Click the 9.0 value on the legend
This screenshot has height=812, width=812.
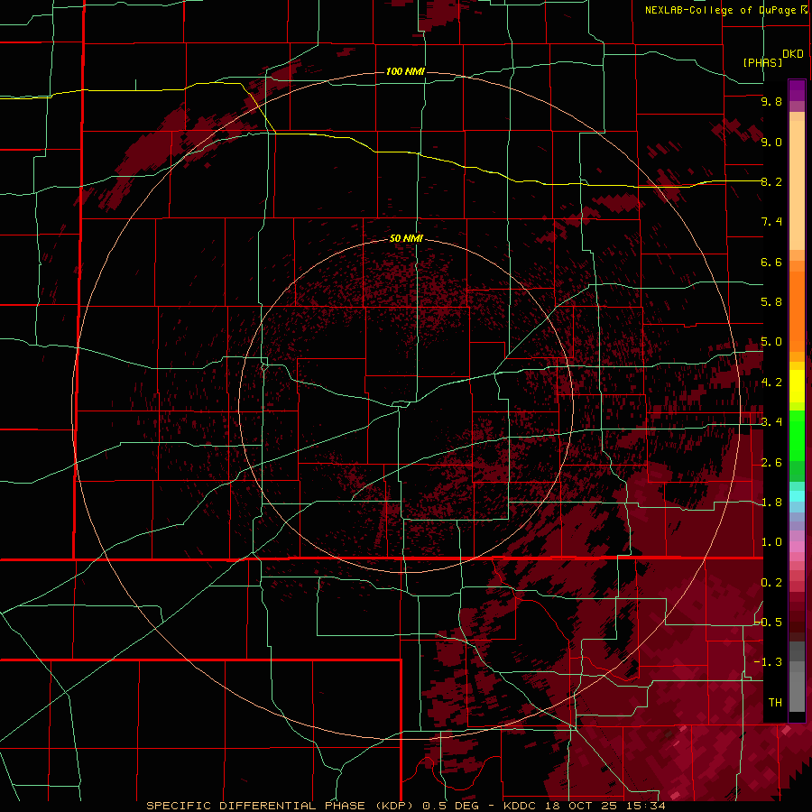(771, 142)
